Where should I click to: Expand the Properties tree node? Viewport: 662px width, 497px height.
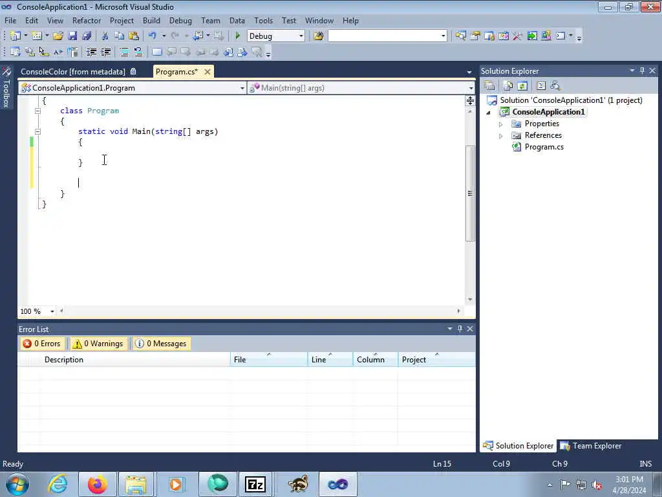point(501,124)
